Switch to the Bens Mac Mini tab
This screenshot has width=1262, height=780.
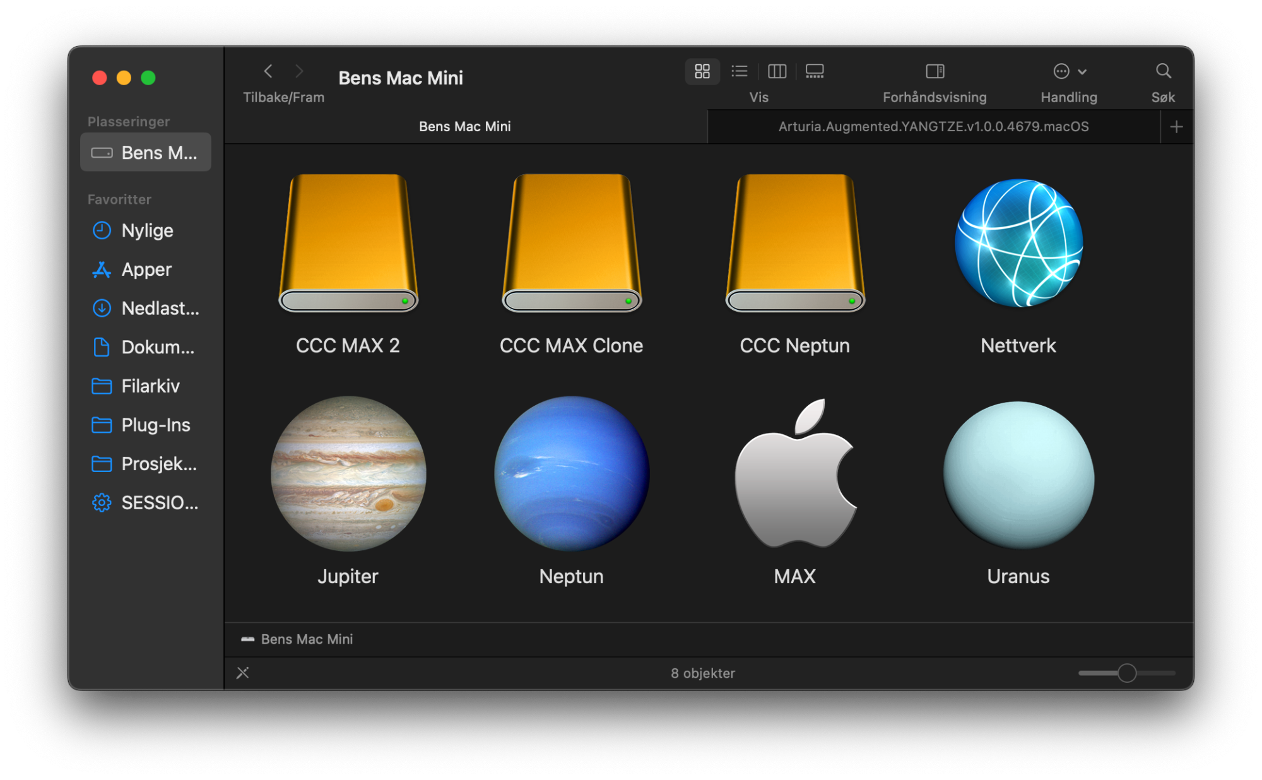(x=466, y=126)
